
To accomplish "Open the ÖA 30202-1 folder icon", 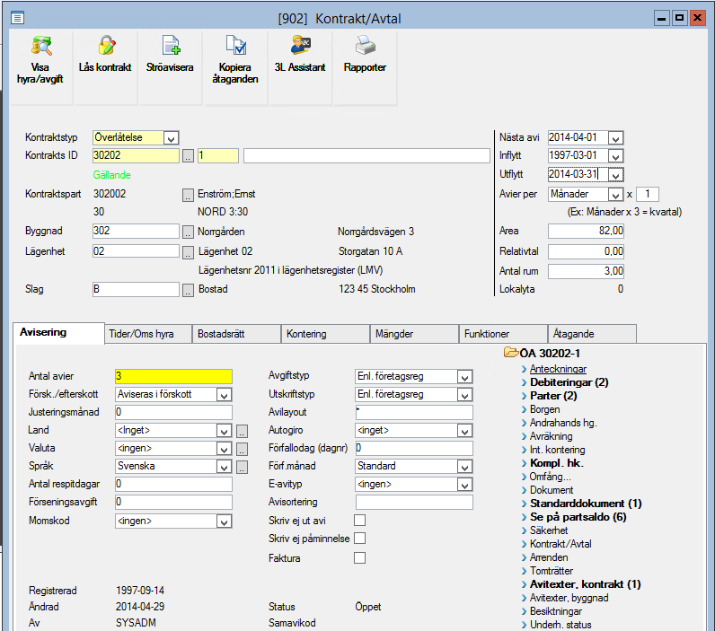I will coord(511,353).
